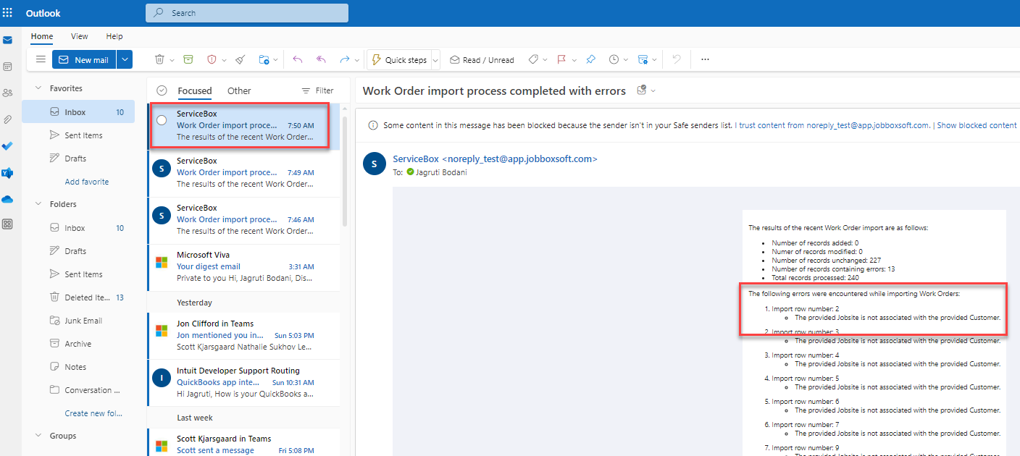This screenshot has height=456, width=1020.
Task: Open the Notes folder
Action: 78,367
